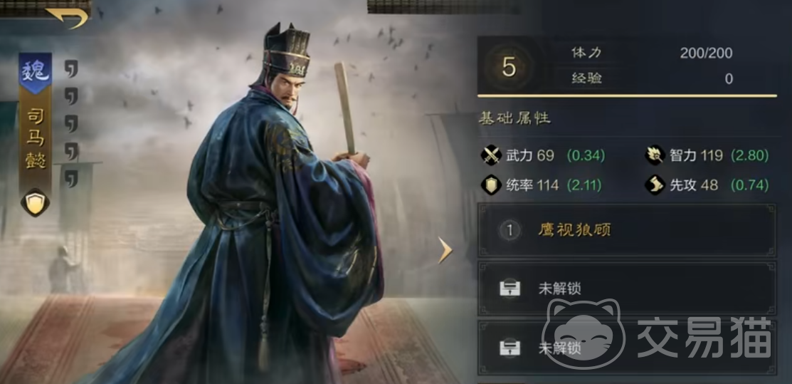Image resolution: width=792 pixels, height=384 pixels.
Task: Tap the 先攻 speed icon
Action: tap(655, 185)
